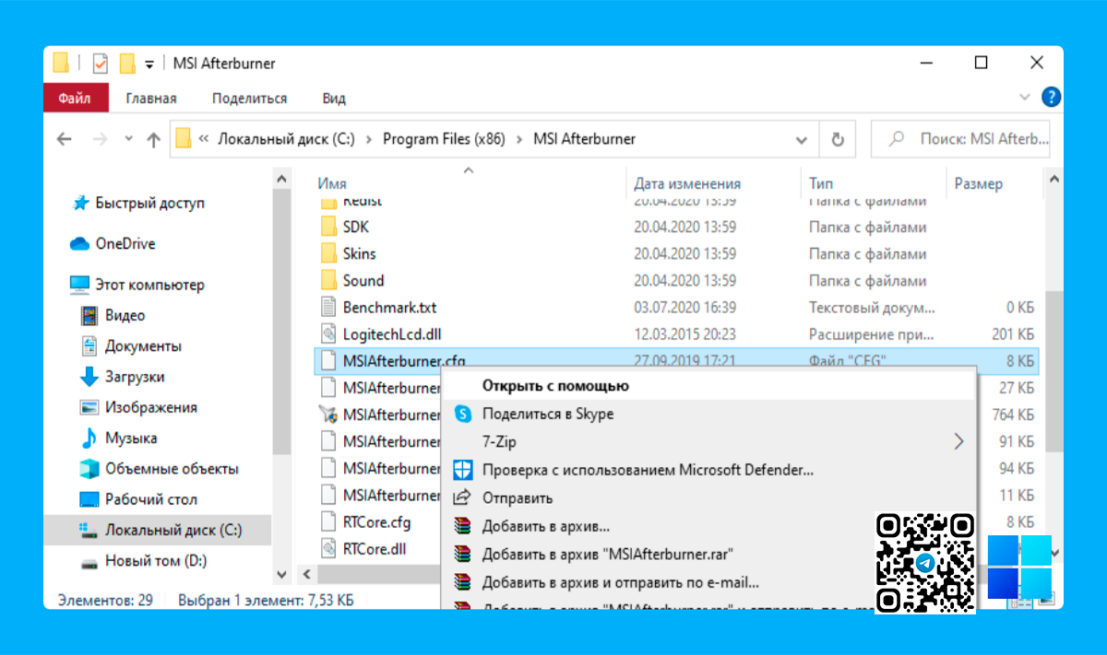
Task: Click the Skype icon in context menu
Action: tap(463, 414)
